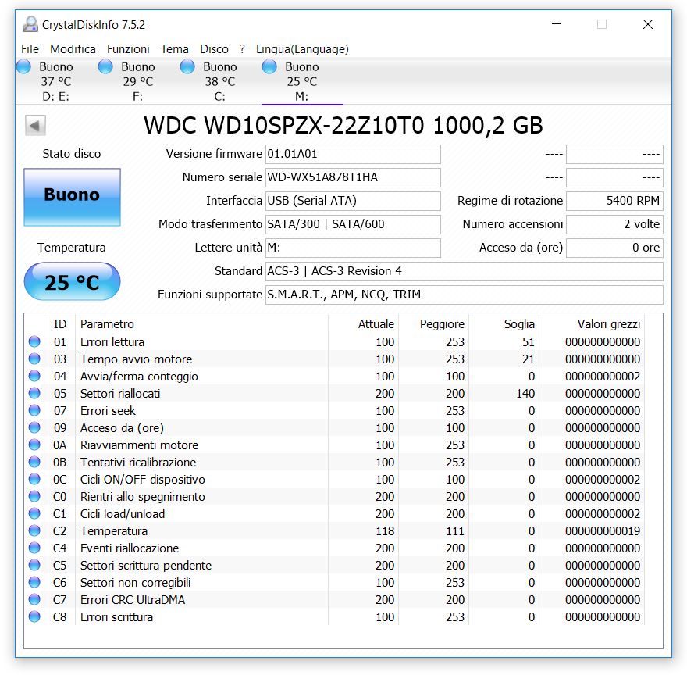Open the Disco menu
This screenshot has width=687, height=675.
pyautogui.click(x=214, y=49)
